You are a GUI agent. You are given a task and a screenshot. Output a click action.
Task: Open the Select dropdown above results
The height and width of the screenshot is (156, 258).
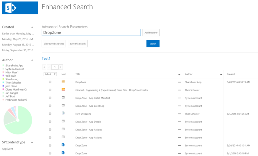coord(50,74)
